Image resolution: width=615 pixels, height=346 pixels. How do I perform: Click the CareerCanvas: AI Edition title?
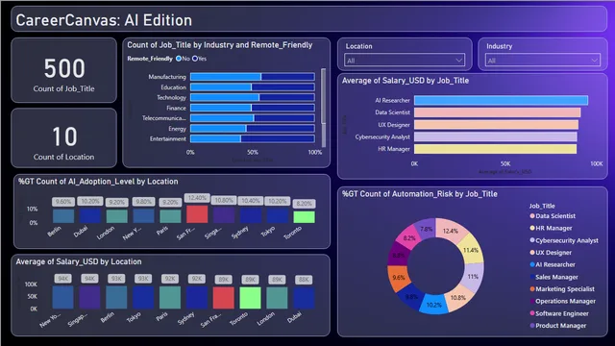click(104, 20)
